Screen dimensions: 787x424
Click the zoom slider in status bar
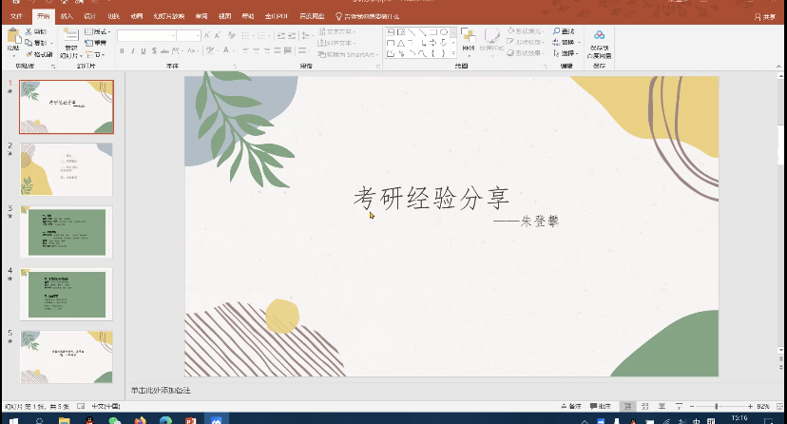click(x=717, y=406)
